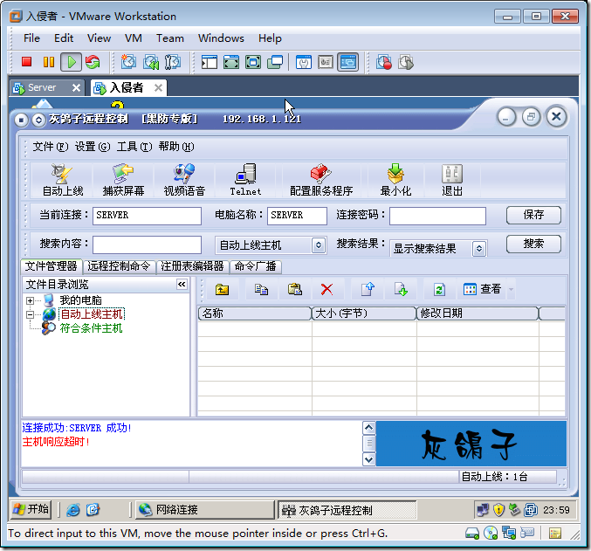Open the VMware VM menu
This screenshot has height=551, width=591.
(x=133, y=38)
